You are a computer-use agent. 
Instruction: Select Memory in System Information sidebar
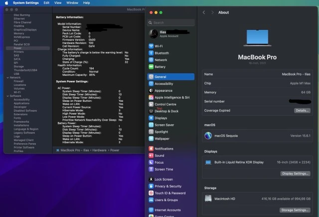[19, 33]
